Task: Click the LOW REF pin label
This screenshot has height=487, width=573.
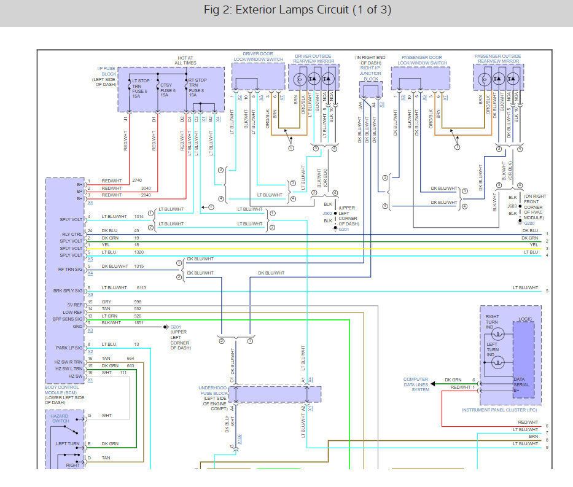Action: pos(72,312)
